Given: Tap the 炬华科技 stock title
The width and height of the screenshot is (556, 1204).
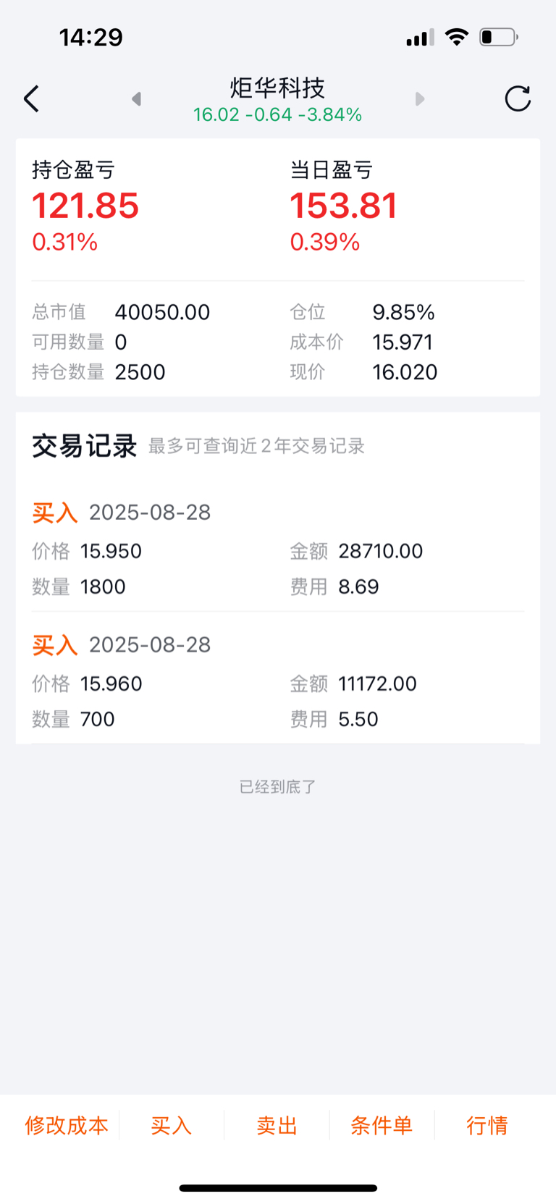Looking at the screenshot, I should (x=278, y=88).
